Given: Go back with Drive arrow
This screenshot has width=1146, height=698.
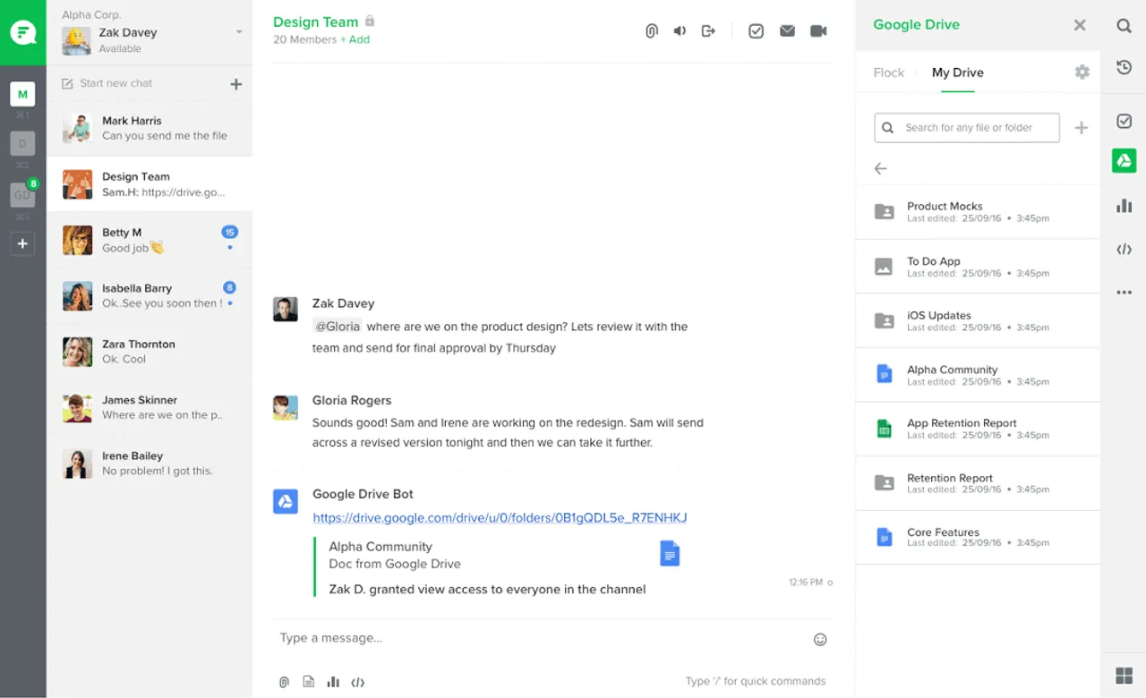Looking at the screenshot, I should [x=881, y=168].
